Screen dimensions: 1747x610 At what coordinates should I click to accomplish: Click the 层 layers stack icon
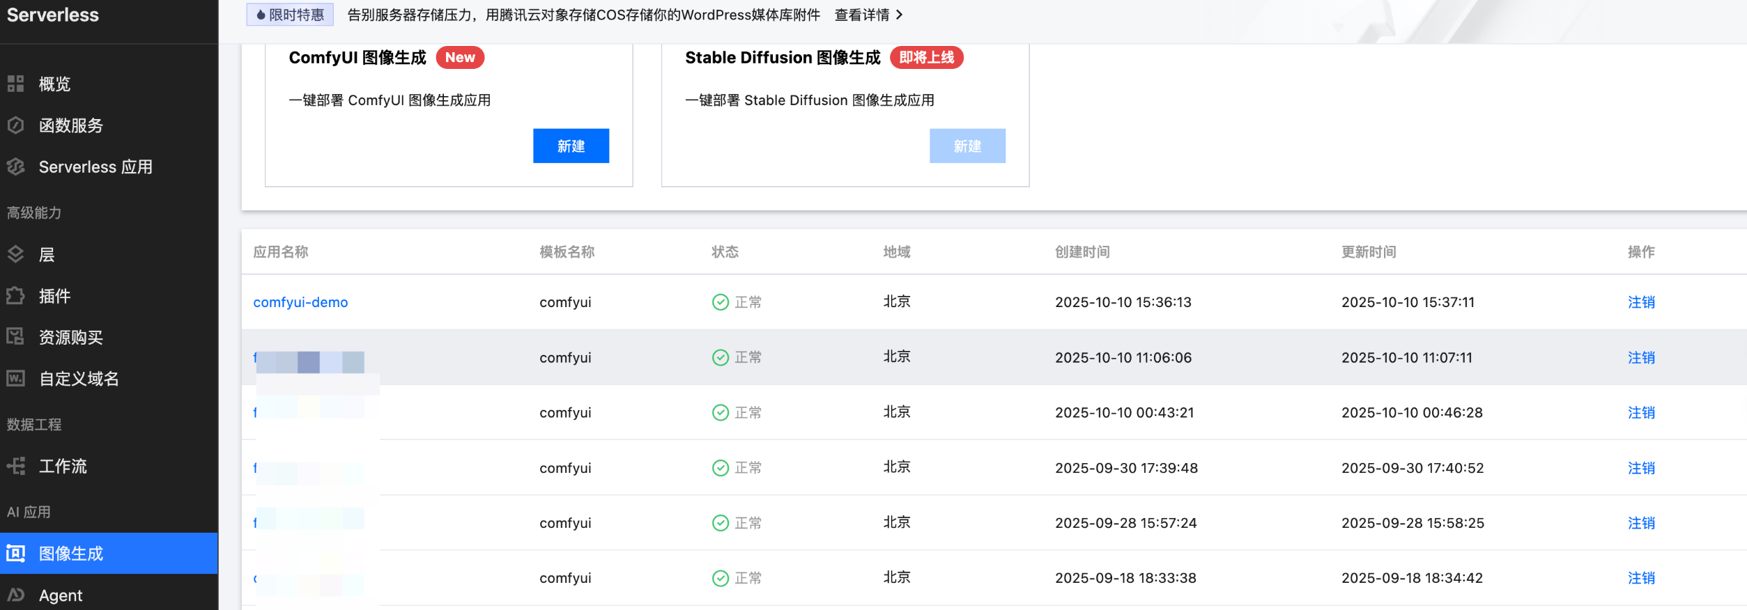tap(15, 254)
